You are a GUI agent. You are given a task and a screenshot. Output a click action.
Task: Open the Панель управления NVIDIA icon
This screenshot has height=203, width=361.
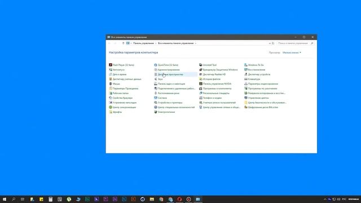(201, 84)
